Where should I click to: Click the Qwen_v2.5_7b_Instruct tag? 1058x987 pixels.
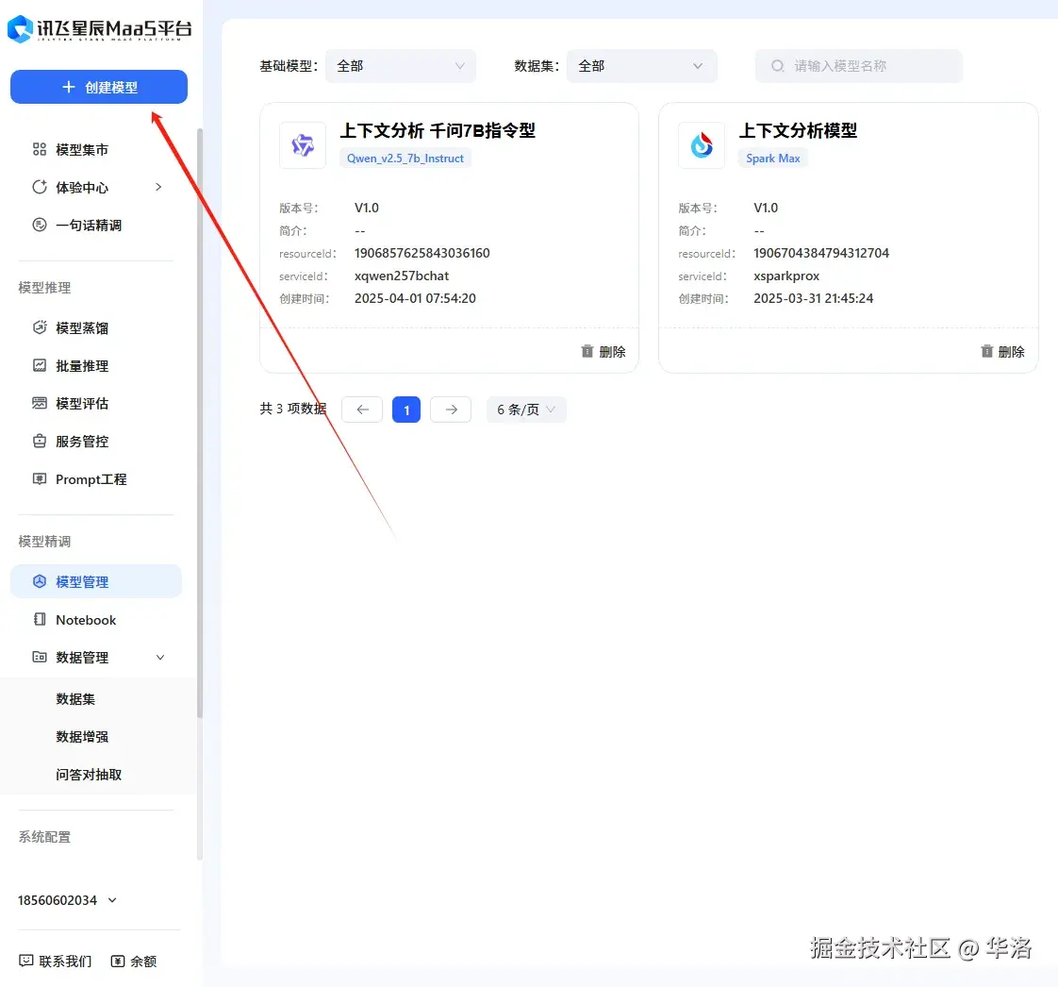coord(405,158)
